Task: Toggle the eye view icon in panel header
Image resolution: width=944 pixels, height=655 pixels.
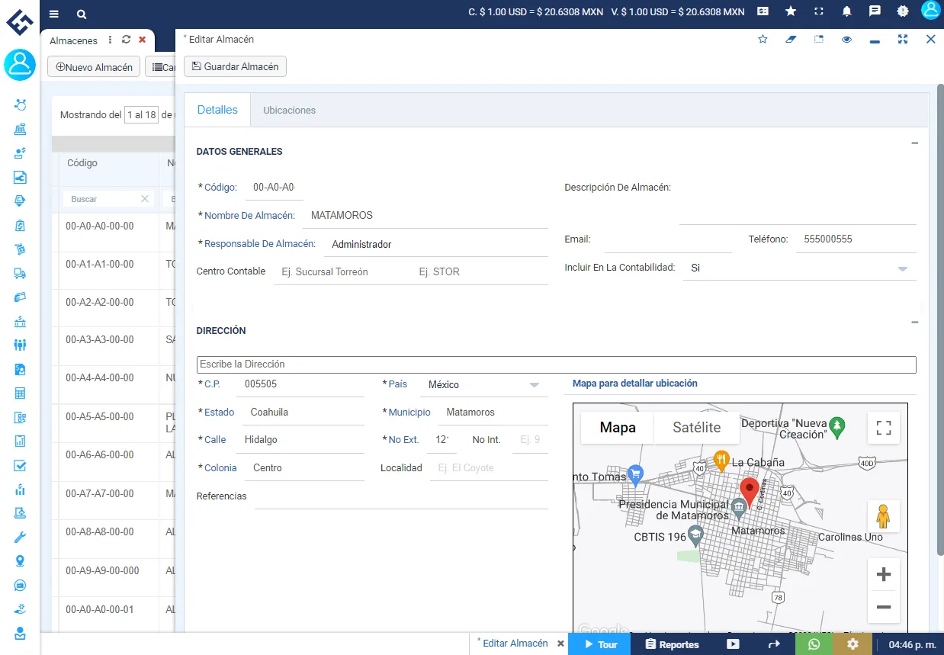Action: [x=846, y=40]
